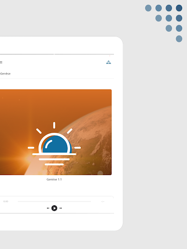This screenshot has width=187, height=249.
Task: Click the 0:00 elapsed time label
Action: coord(6,201)
